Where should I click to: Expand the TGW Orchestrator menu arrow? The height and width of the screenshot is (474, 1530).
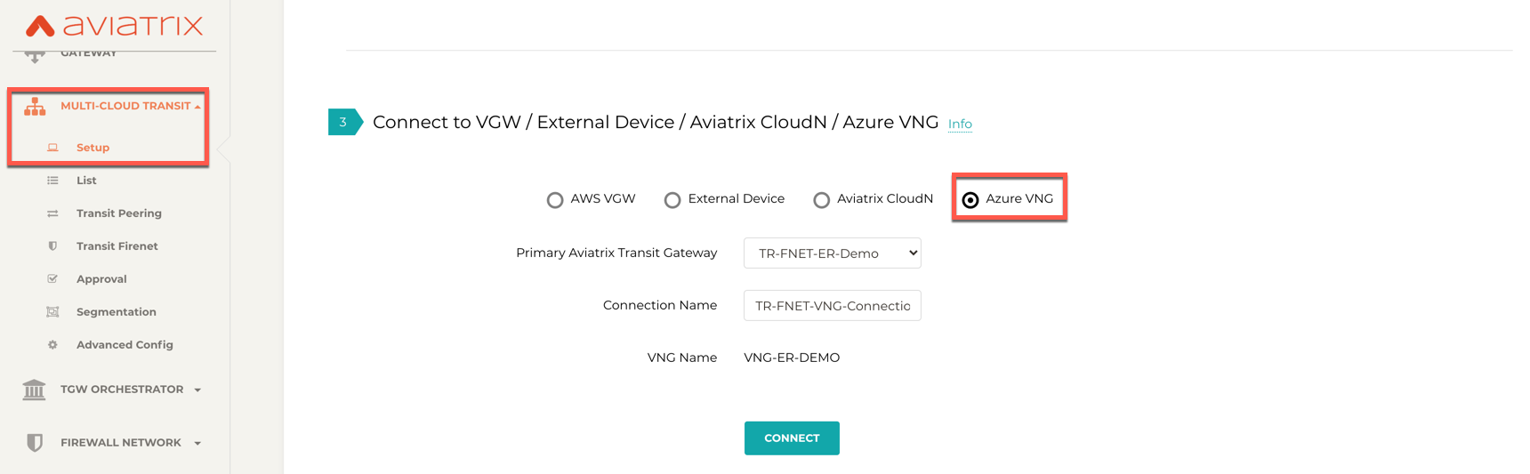click(197, 390)
